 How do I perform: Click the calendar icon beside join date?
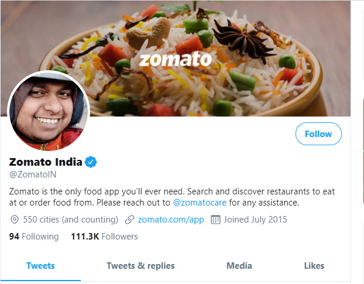[215, 220]
